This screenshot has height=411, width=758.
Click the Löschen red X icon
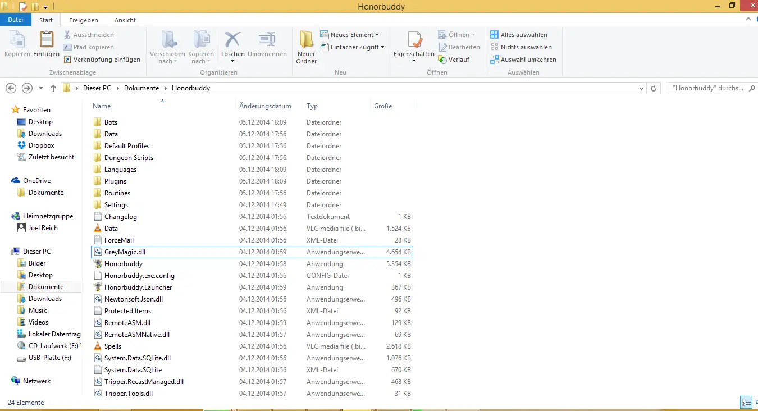[232, 40]
